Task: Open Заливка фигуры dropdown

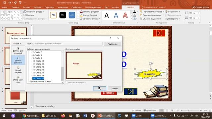Action: point(90,12)
